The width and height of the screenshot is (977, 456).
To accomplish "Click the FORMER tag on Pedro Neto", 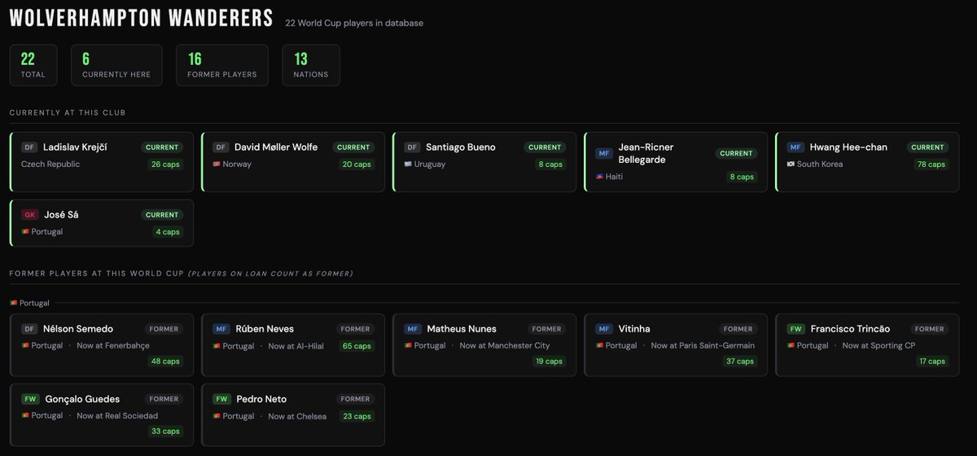I will [x=355, y=399].
